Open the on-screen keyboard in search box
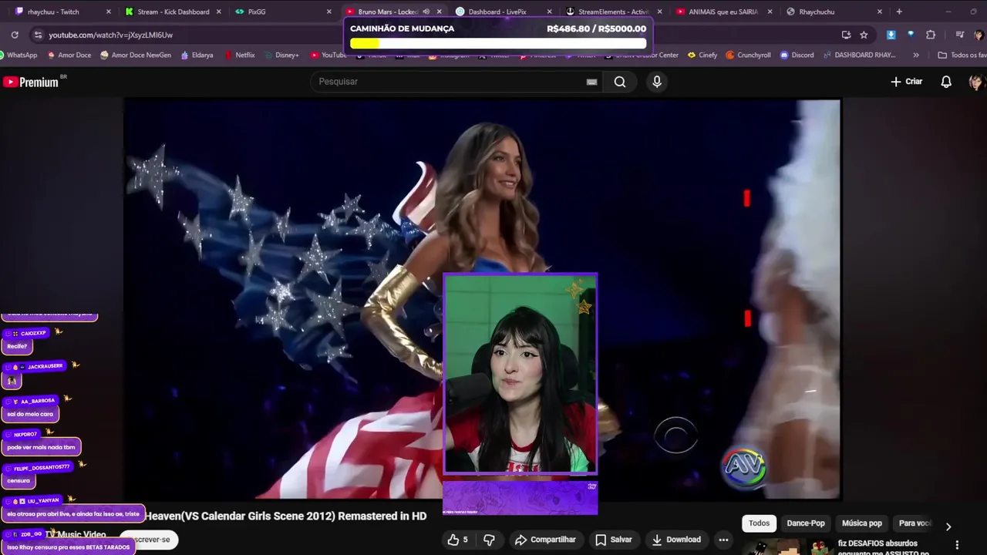Image resolution: width=987 pixels, height=555 pixels. pos(591,82)
